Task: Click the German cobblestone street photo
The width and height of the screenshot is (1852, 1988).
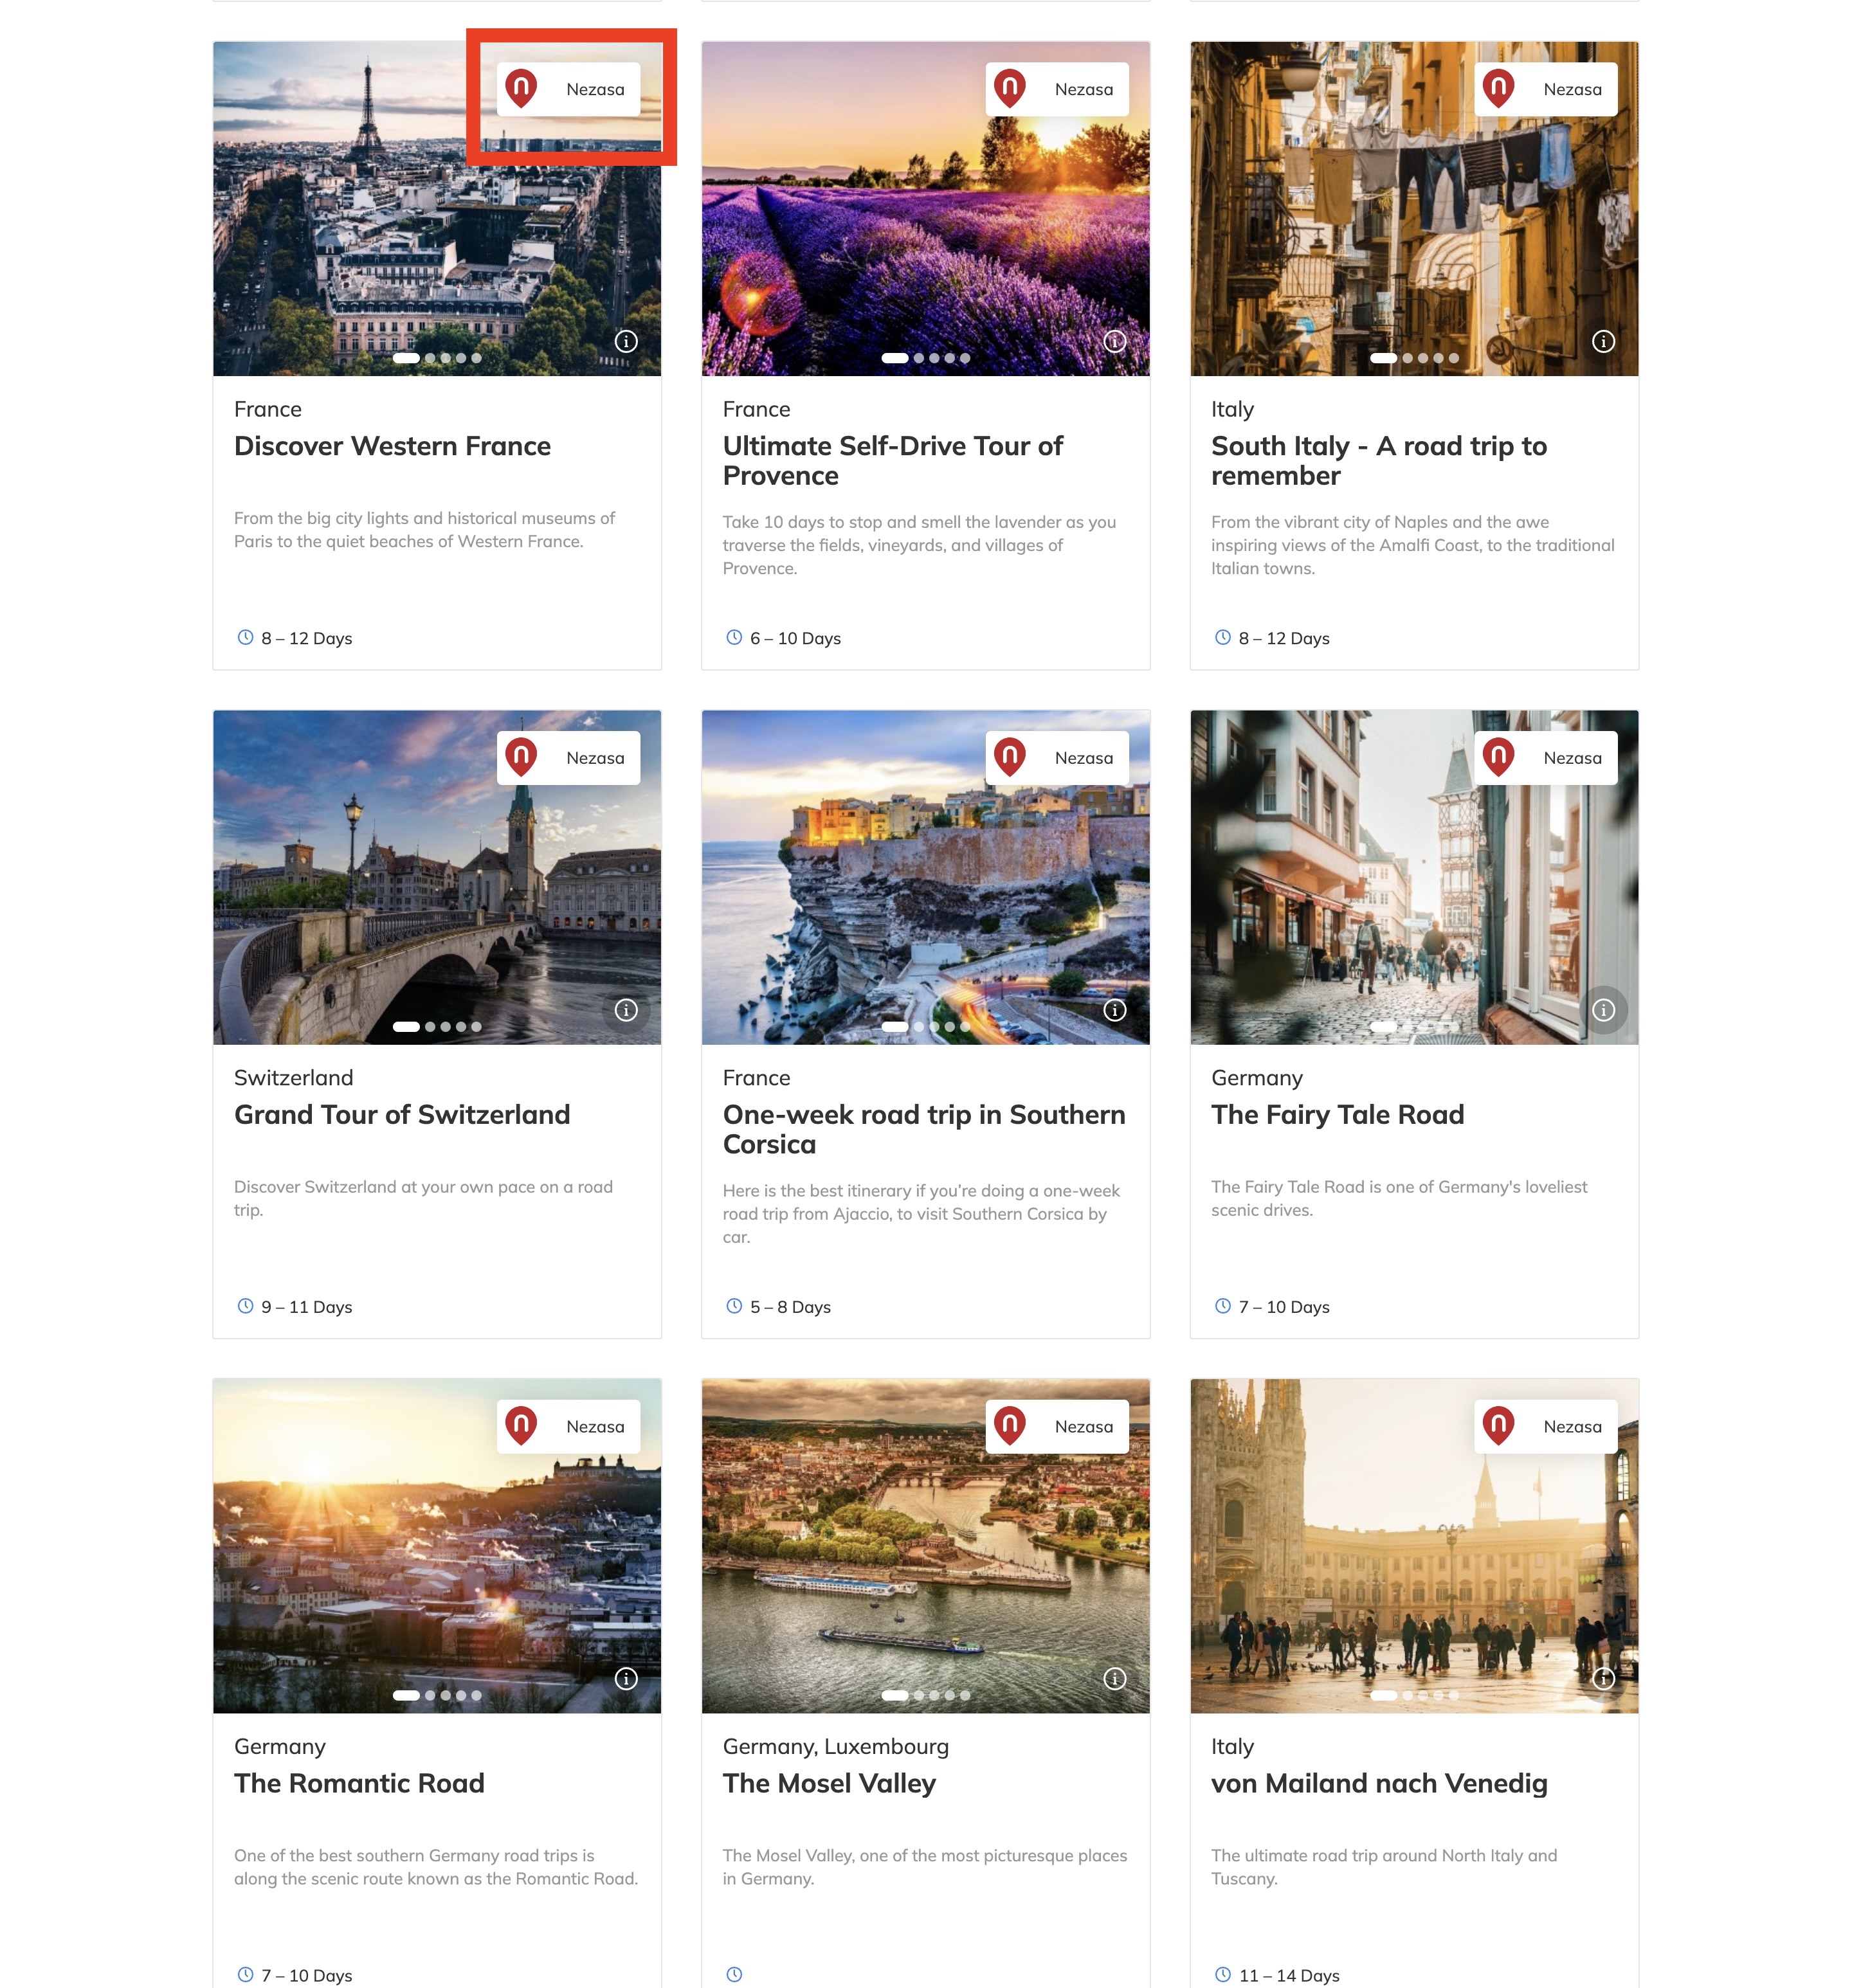Action: tap(1414, 878)
